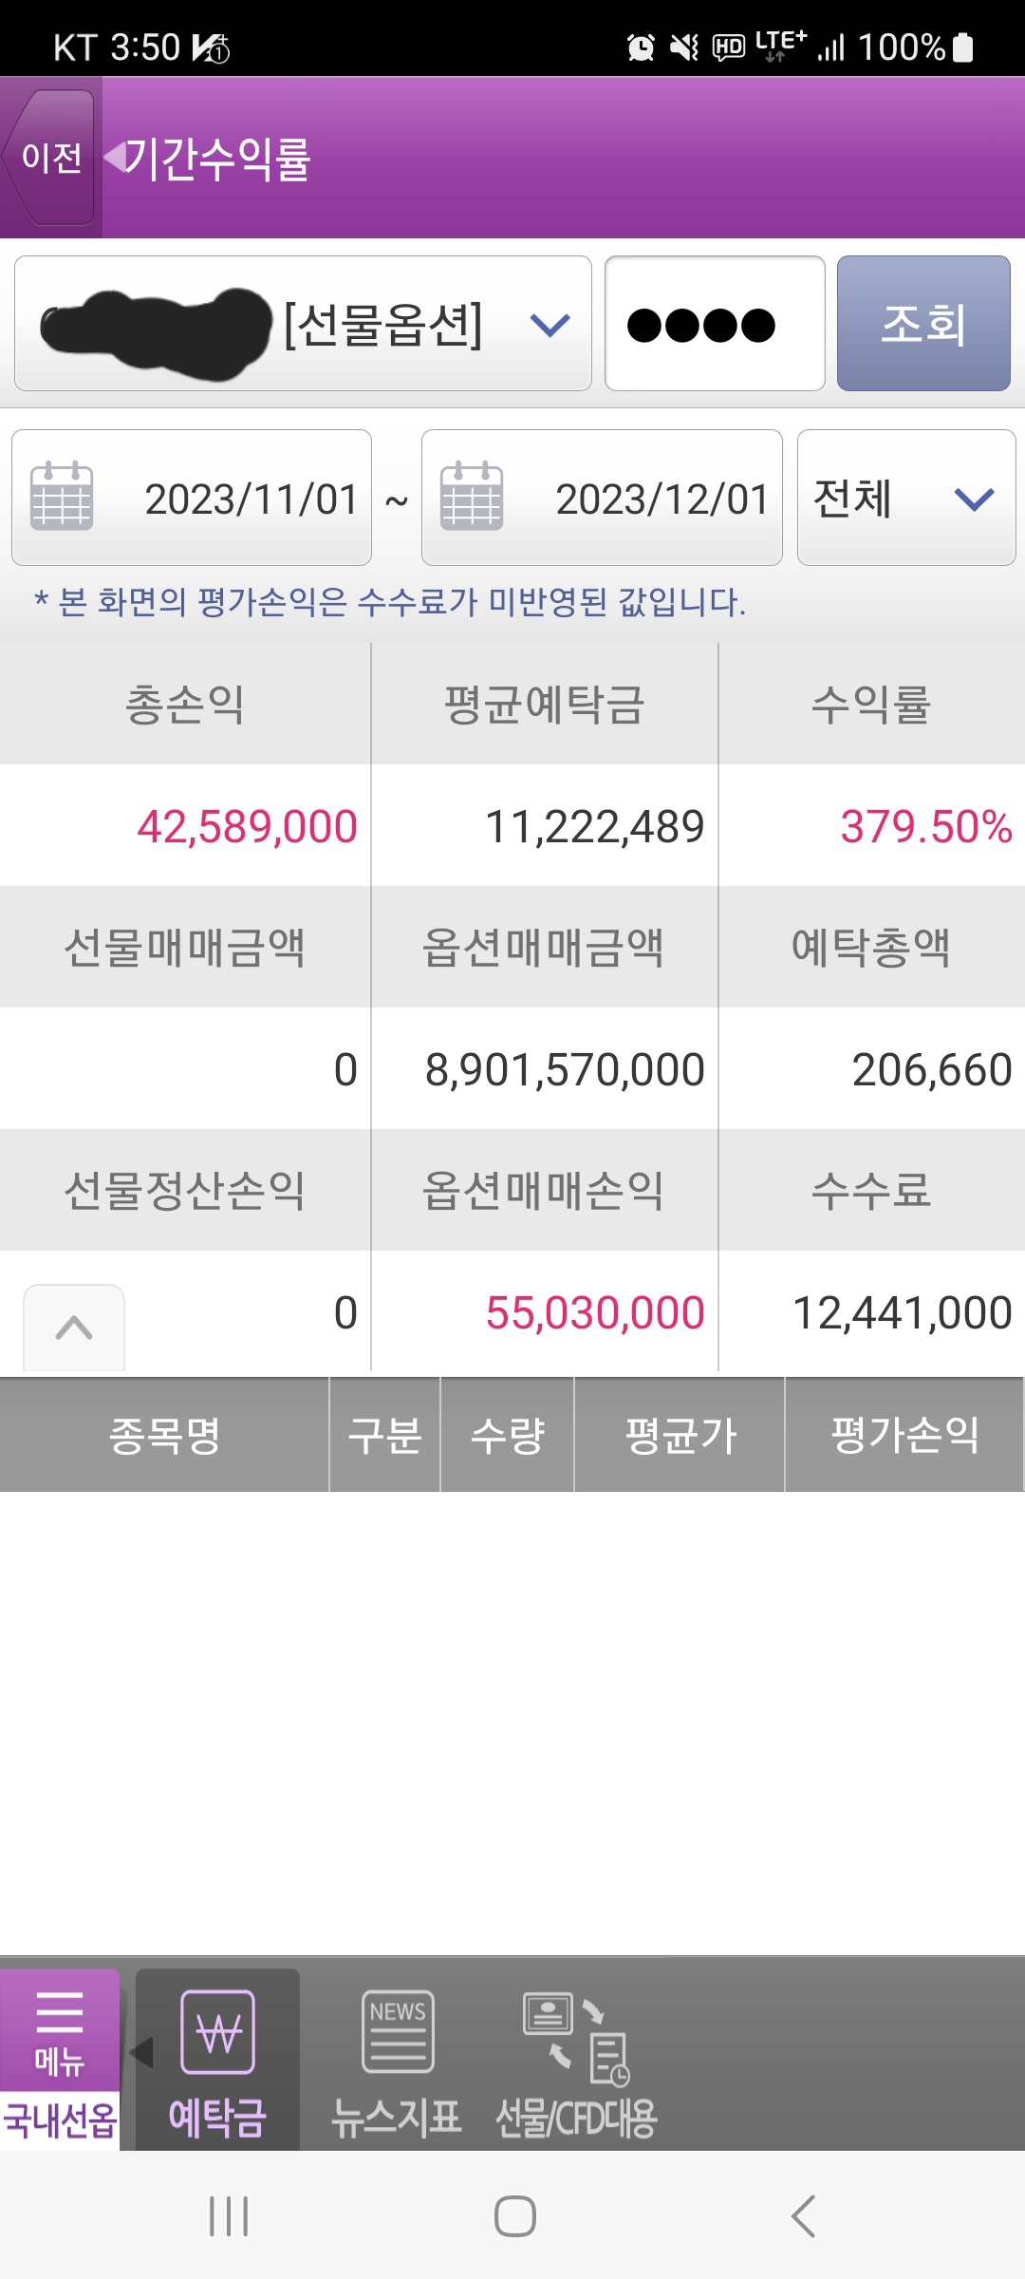Tap the 국내선옵 tab label

coord(59,2119)
